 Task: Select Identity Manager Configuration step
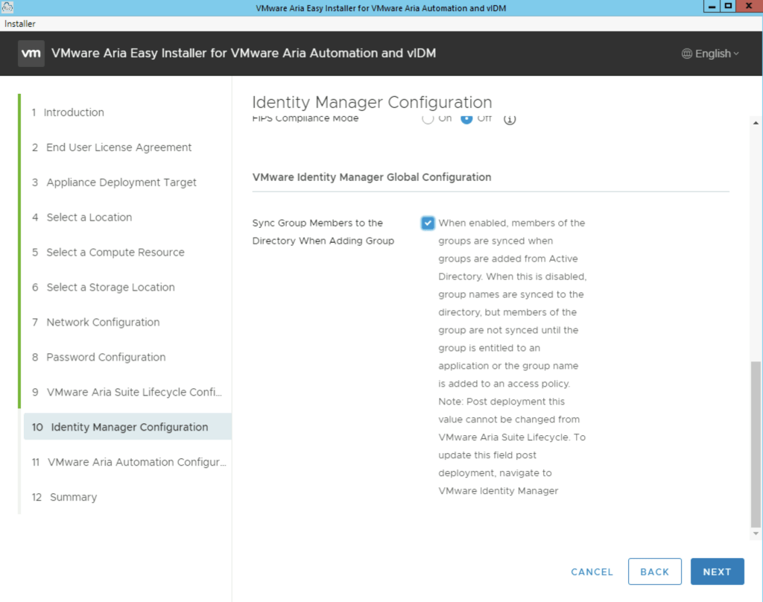coord(127,427)
